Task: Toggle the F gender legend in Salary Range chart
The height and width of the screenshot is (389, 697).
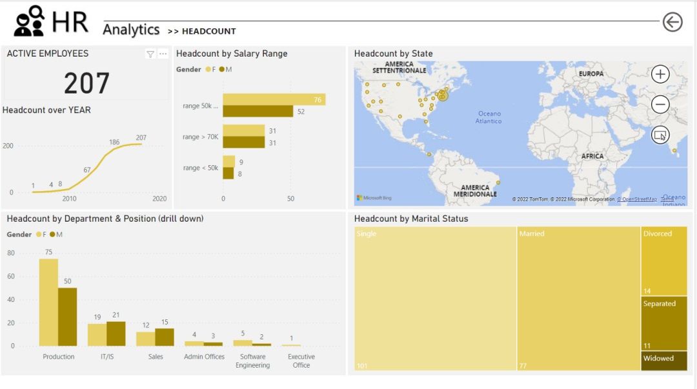Action: coord(210,70)
